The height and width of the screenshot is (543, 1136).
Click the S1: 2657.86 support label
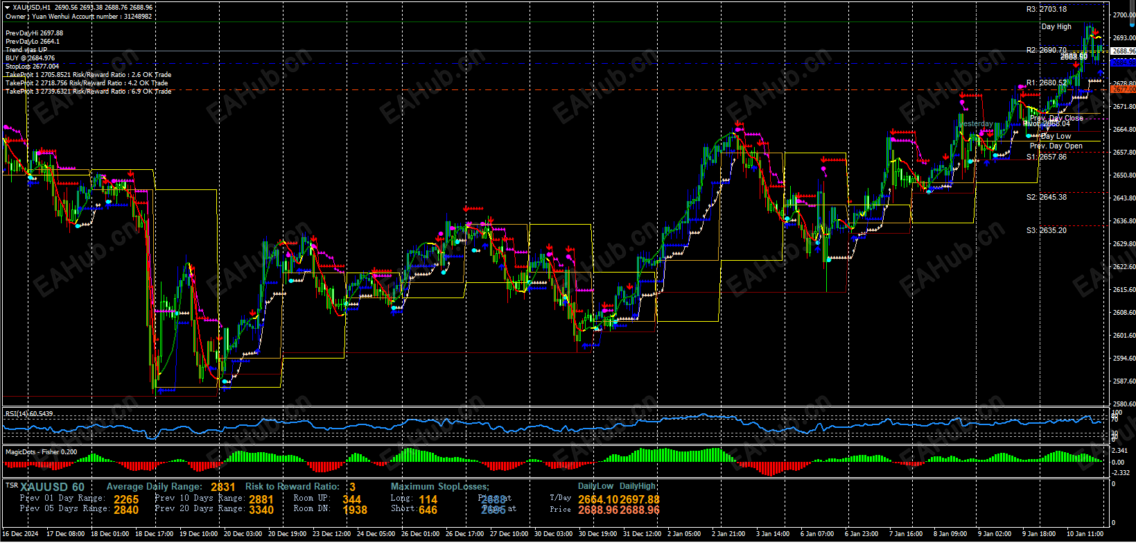[x=1047, y=157]
